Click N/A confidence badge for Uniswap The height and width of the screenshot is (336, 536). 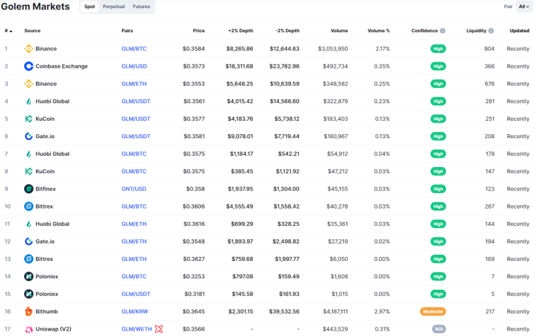coord(439,329)
